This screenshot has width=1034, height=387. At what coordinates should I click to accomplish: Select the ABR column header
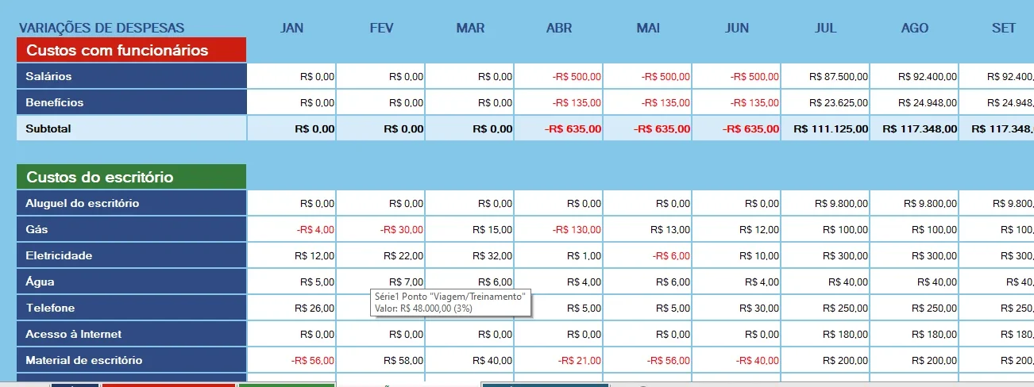pyautogui.click(x=559, y=28)
